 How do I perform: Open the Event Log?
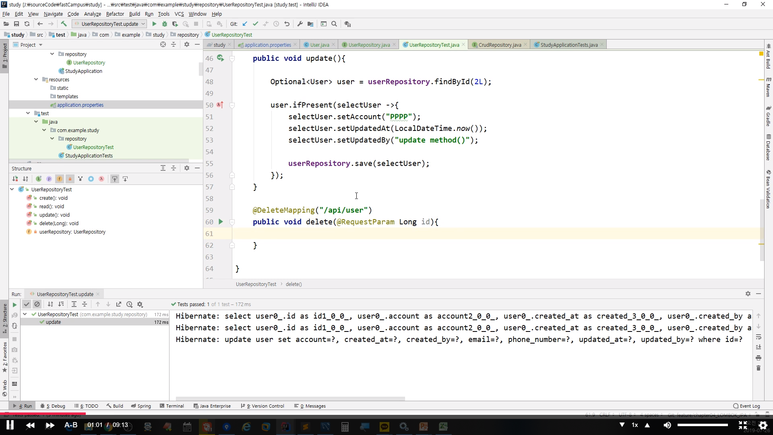pyautogui.click(x=746, y=406)
